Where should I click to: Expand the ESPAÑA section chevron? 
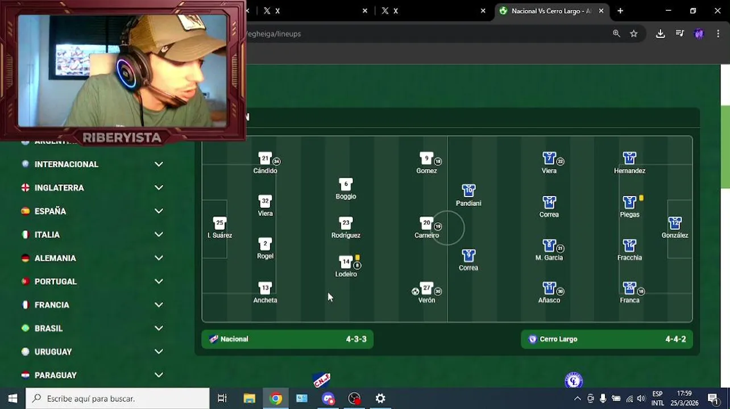tap(159, 211)
